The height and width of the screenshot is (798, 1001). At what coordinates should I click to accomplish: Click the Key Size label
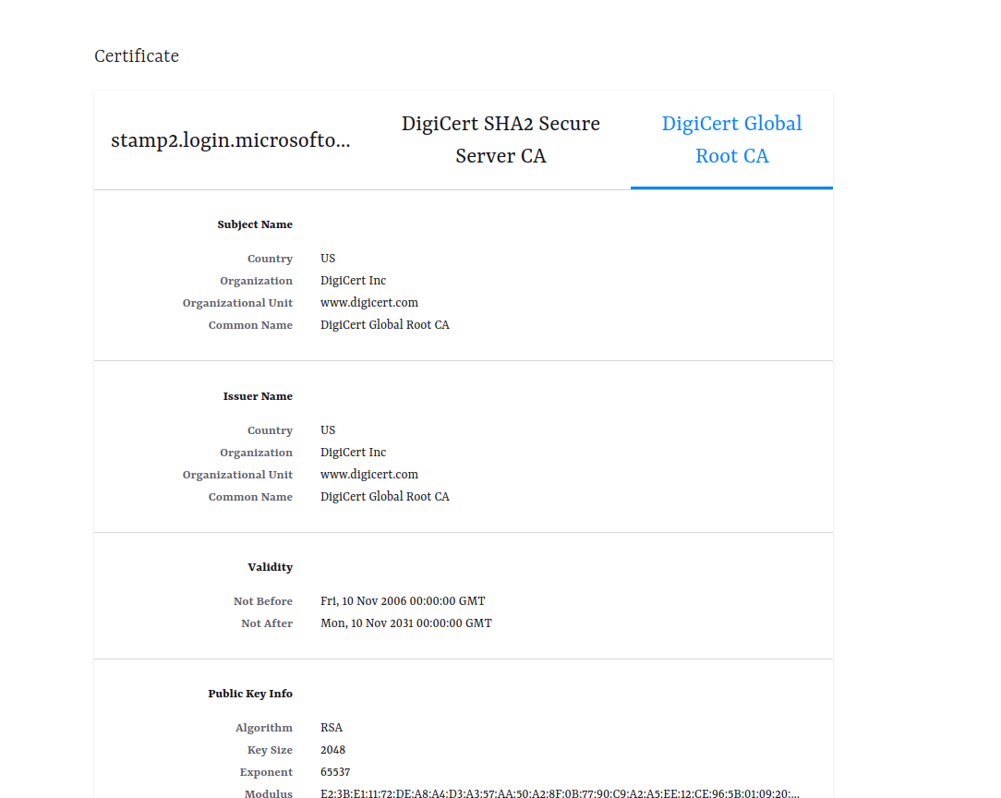pyautogui.click(x=270, y=750)
